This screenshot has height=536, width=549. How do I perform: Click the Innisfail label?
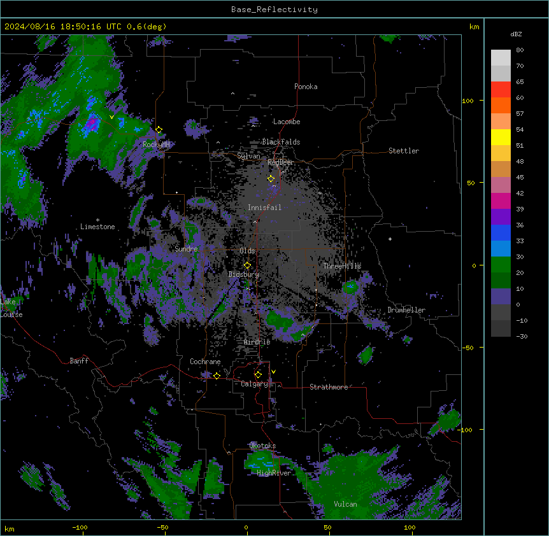(264, 208)
